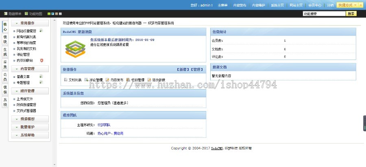Focus the 功能搜索 search field

[x=324, y=14]
